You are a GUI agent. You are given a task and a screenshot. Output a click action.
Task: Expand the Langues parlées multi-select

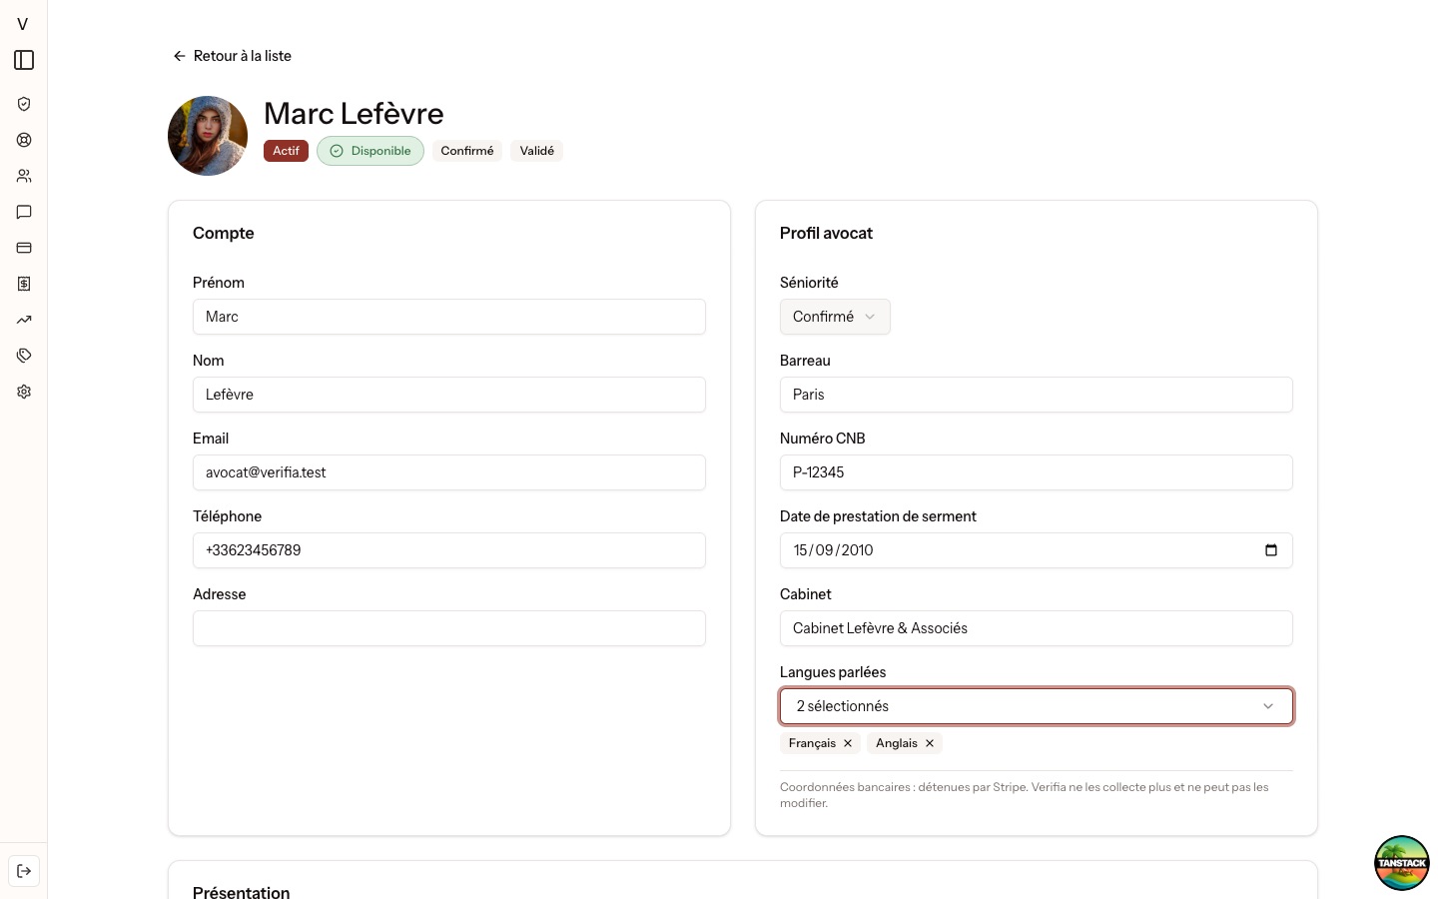(x=1037, y=706)
